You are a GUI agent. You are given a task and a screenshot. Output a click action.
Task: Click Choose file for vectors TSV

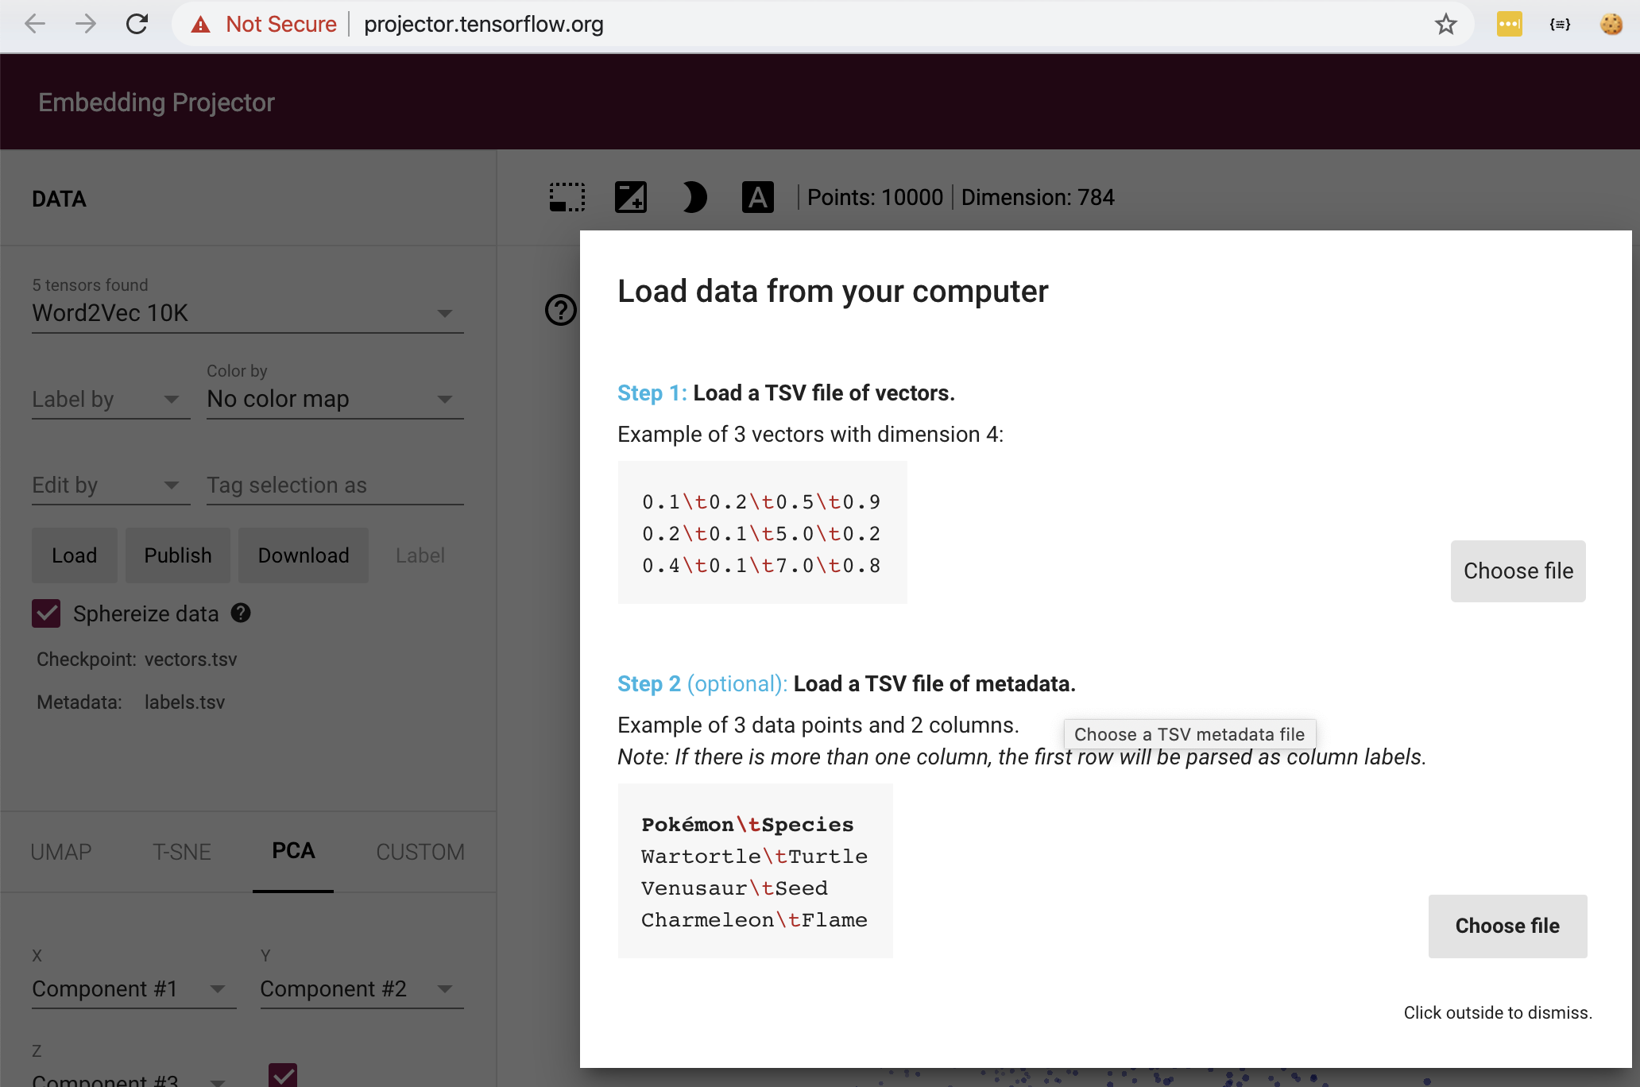click(1518, 571)
